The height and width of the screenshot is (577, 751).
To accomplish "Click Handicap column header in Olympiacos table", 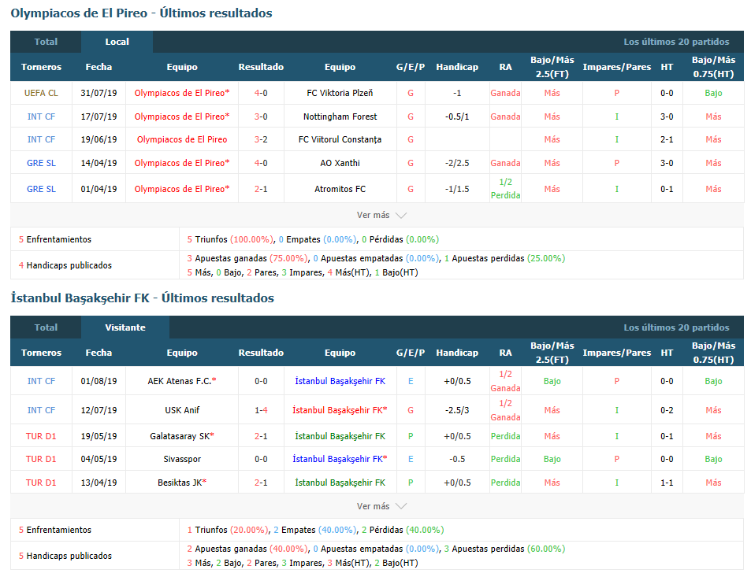I will point(457,67).
